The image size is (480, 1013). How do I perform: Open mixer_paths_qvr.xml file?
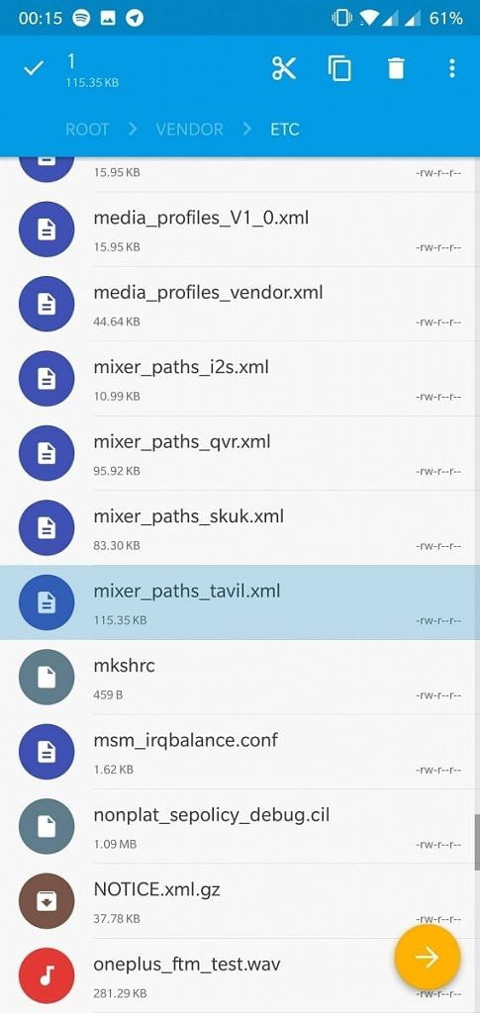pyautogui.click(x=240, y=453)
